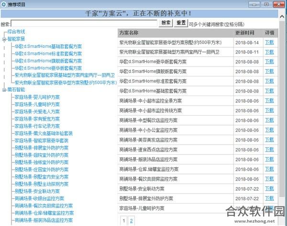Select 家庭场景-婴儿呵护方案 in the tree
The image size is (287, 226).
[x=37, y=97]
